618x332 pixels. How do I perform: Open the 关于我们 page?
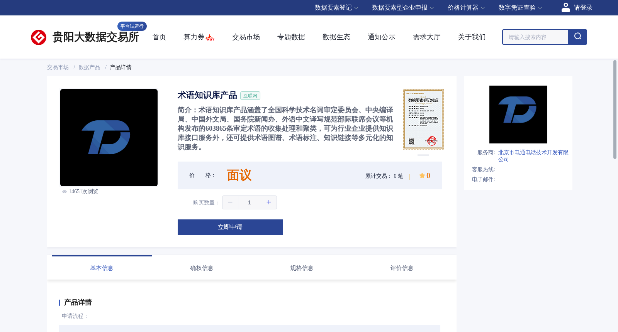(472, 37)
